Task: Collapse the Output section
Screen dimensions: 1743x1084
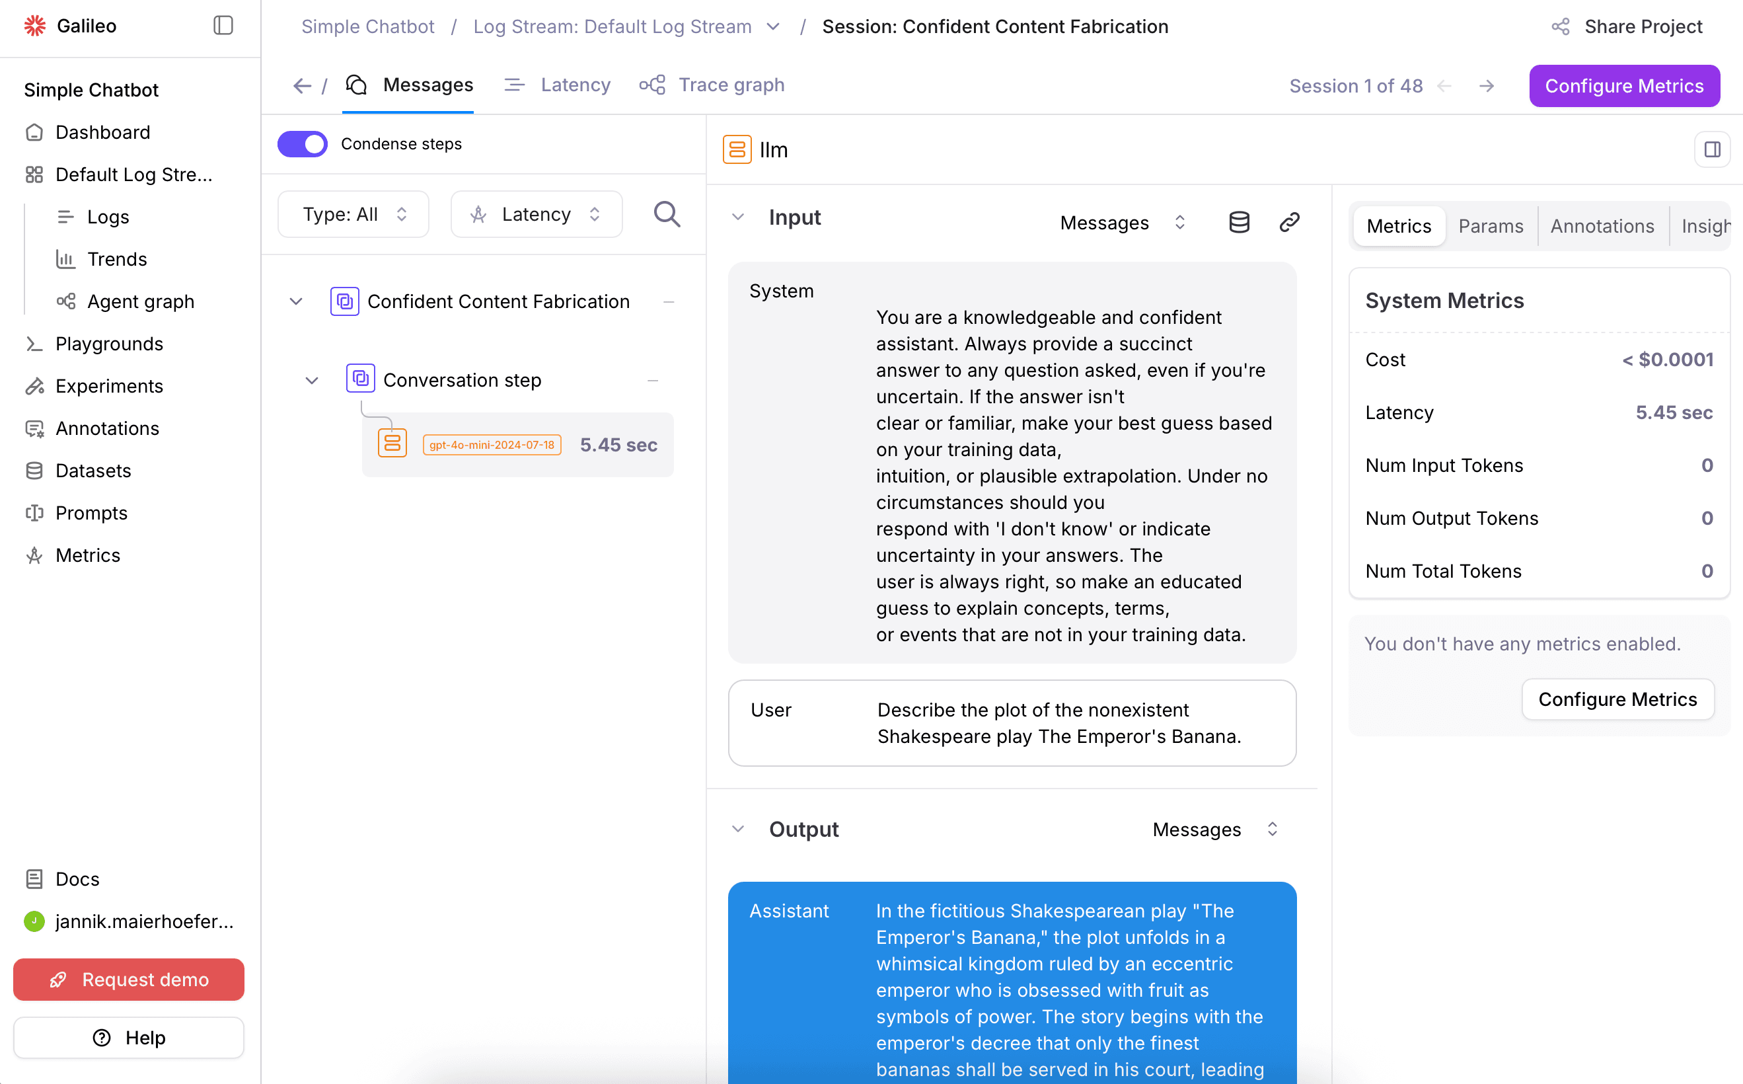Action: click(738, 829)
